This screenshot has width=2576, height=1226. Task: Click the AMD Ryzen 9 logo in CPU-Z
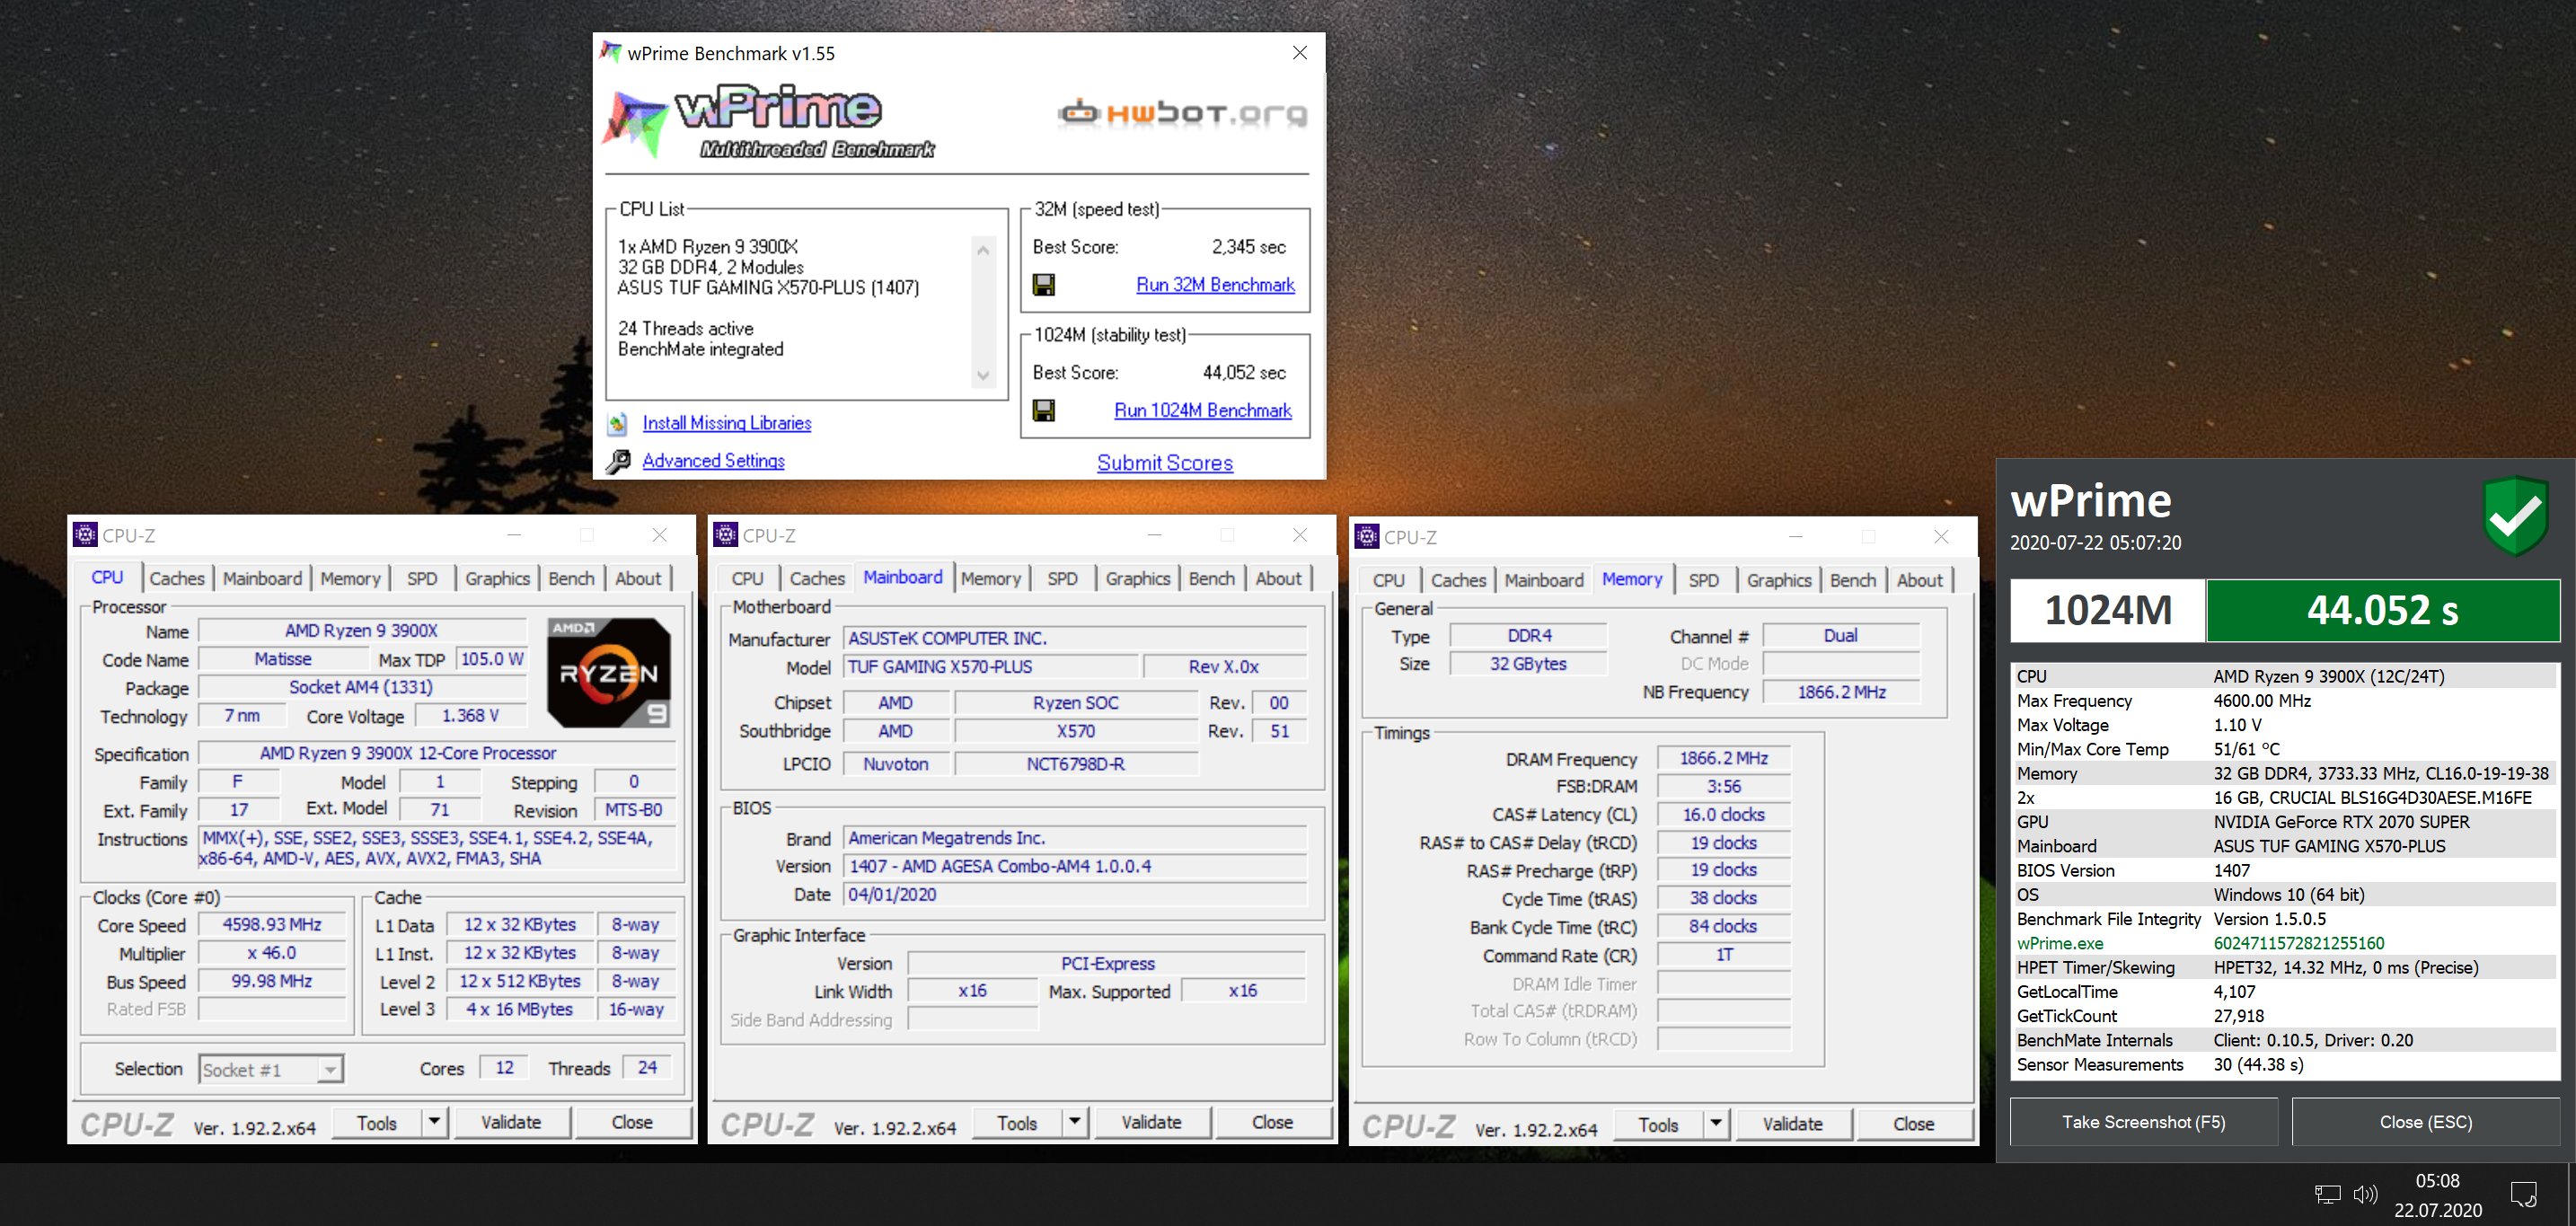pos(608,672)
